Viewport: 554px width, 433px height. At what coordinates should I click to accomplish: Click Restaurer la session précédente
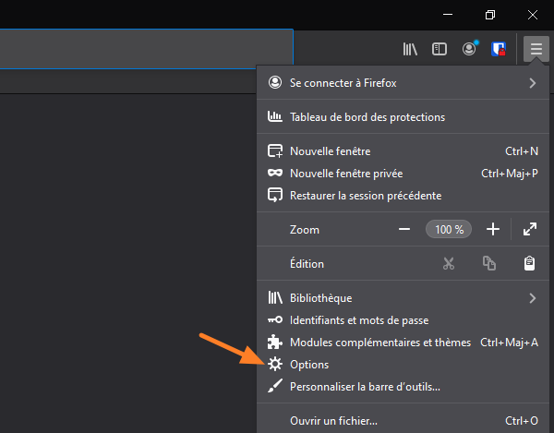[365, 195]
